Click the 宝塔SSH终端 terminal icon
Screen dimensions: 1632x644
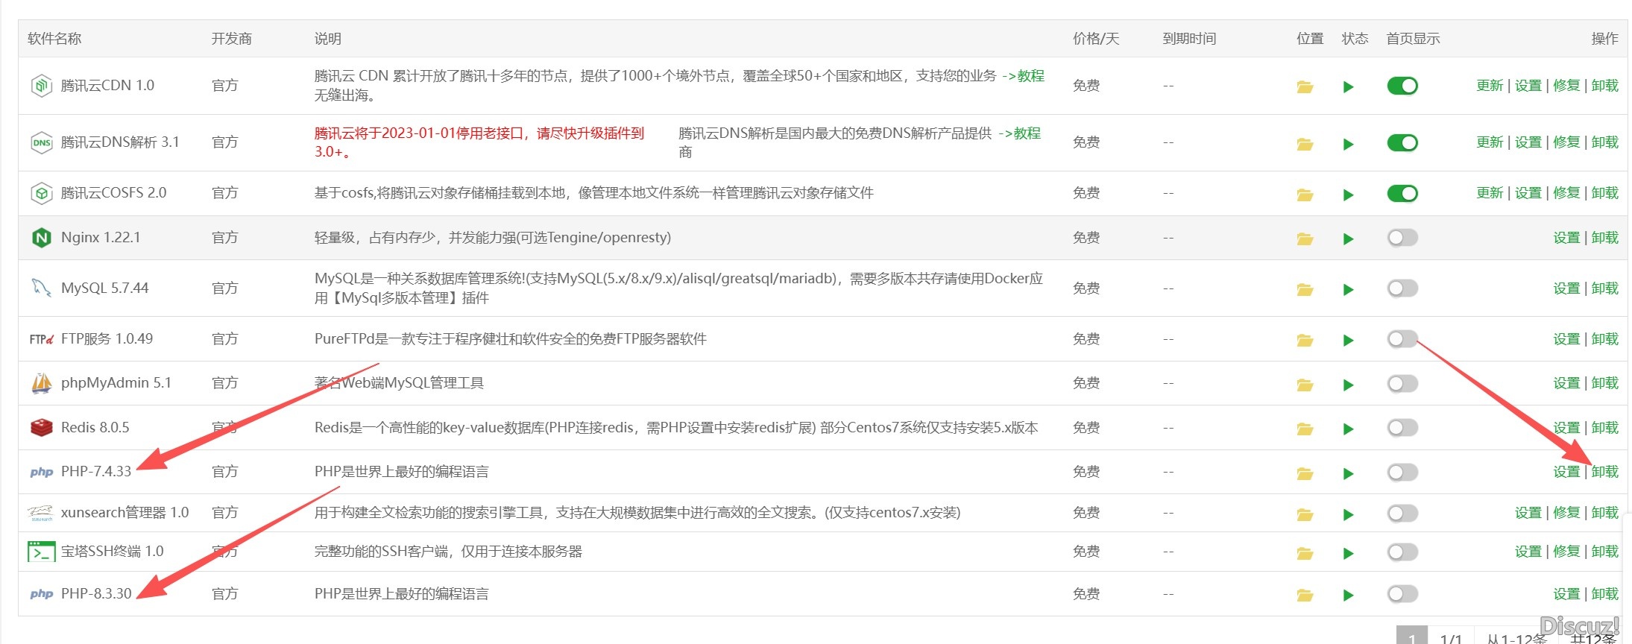[41, 552]
